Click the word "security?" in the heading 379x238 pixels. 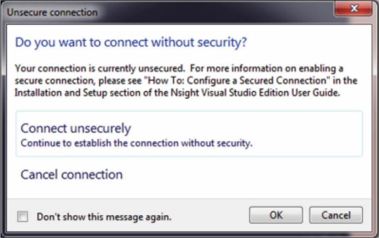coord(223,43)
